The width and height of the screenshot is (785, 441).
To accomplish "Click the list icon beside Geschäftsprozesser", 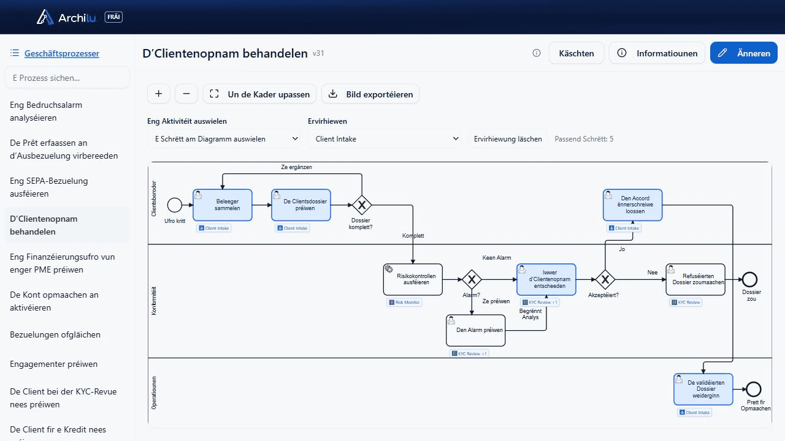I will click(15, 53).
